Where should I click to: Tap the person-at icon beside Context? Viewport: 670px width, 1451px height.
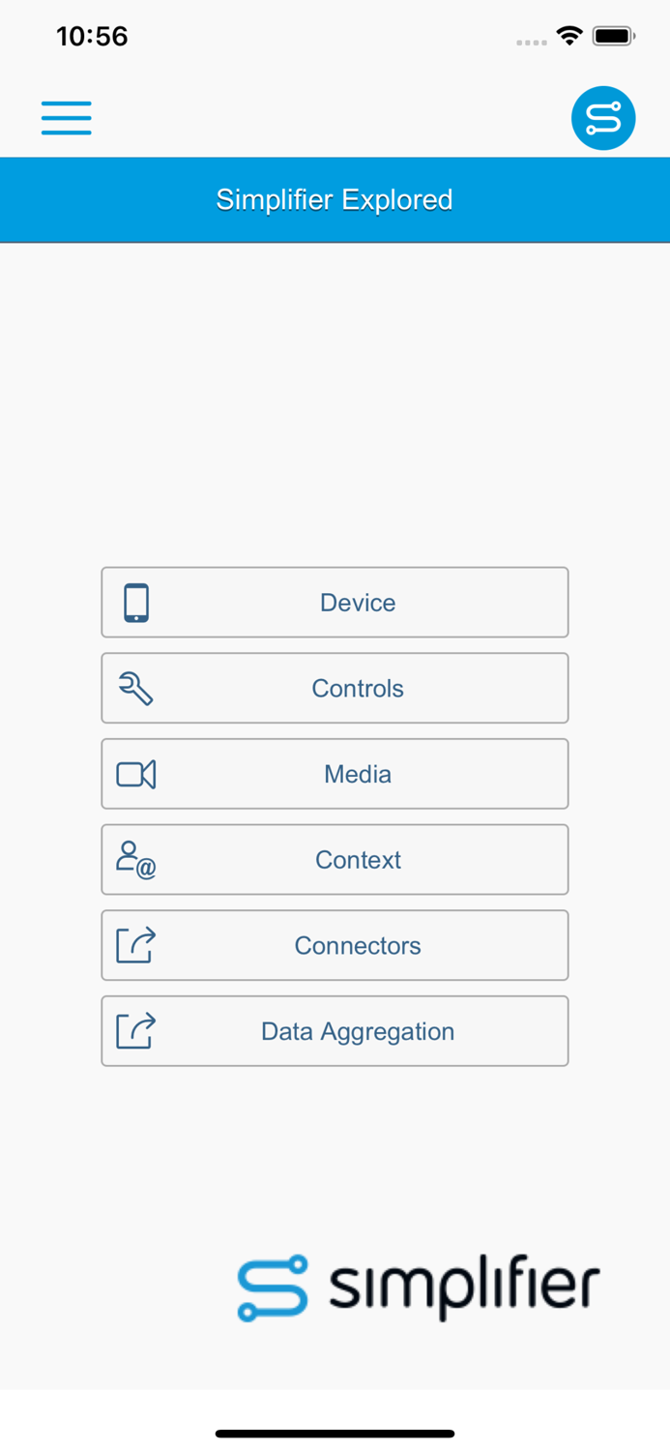point(136,859)
